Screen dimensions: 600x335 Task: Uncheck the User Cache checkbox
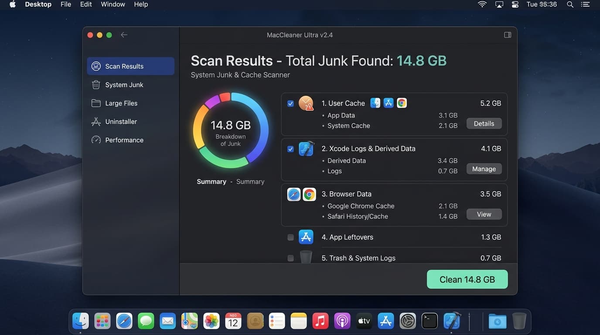click(x=290, y=104)
